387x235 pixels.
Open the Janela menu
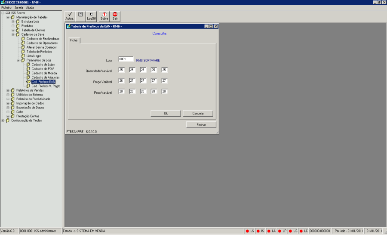pyautogui.click(x=19, y=8)
